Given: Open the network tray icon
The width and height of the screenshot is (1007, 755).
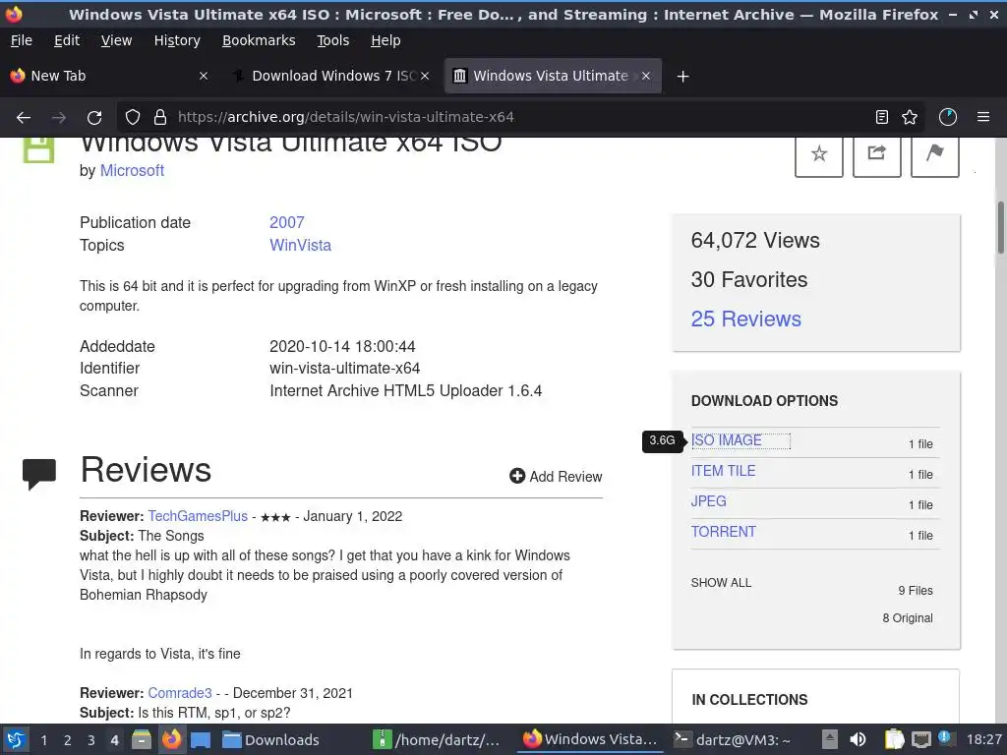Looking at the screenshot, I should tap(921, 739).
